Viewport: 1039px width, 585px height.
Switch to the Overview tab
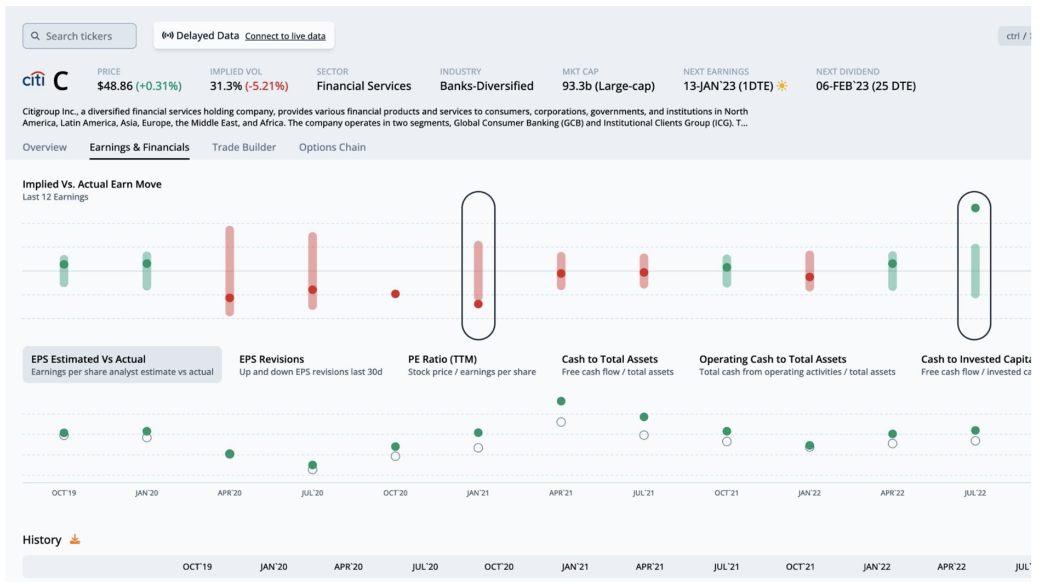pos(44,147)
